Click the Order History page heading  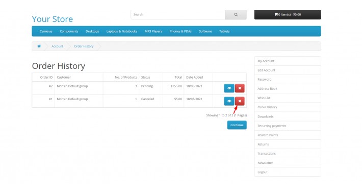(59, 66)
